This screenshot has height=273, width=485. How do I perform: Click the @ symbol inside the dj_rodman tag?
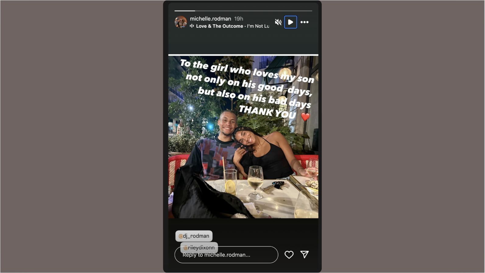pyautogui.click(x=180, y=236)
